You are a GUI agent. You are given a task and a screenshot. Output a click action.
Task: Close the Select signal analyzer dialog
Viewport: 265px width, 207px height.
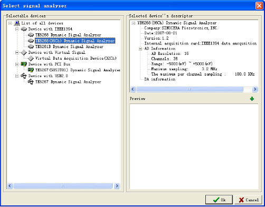[x=259, y=6]
